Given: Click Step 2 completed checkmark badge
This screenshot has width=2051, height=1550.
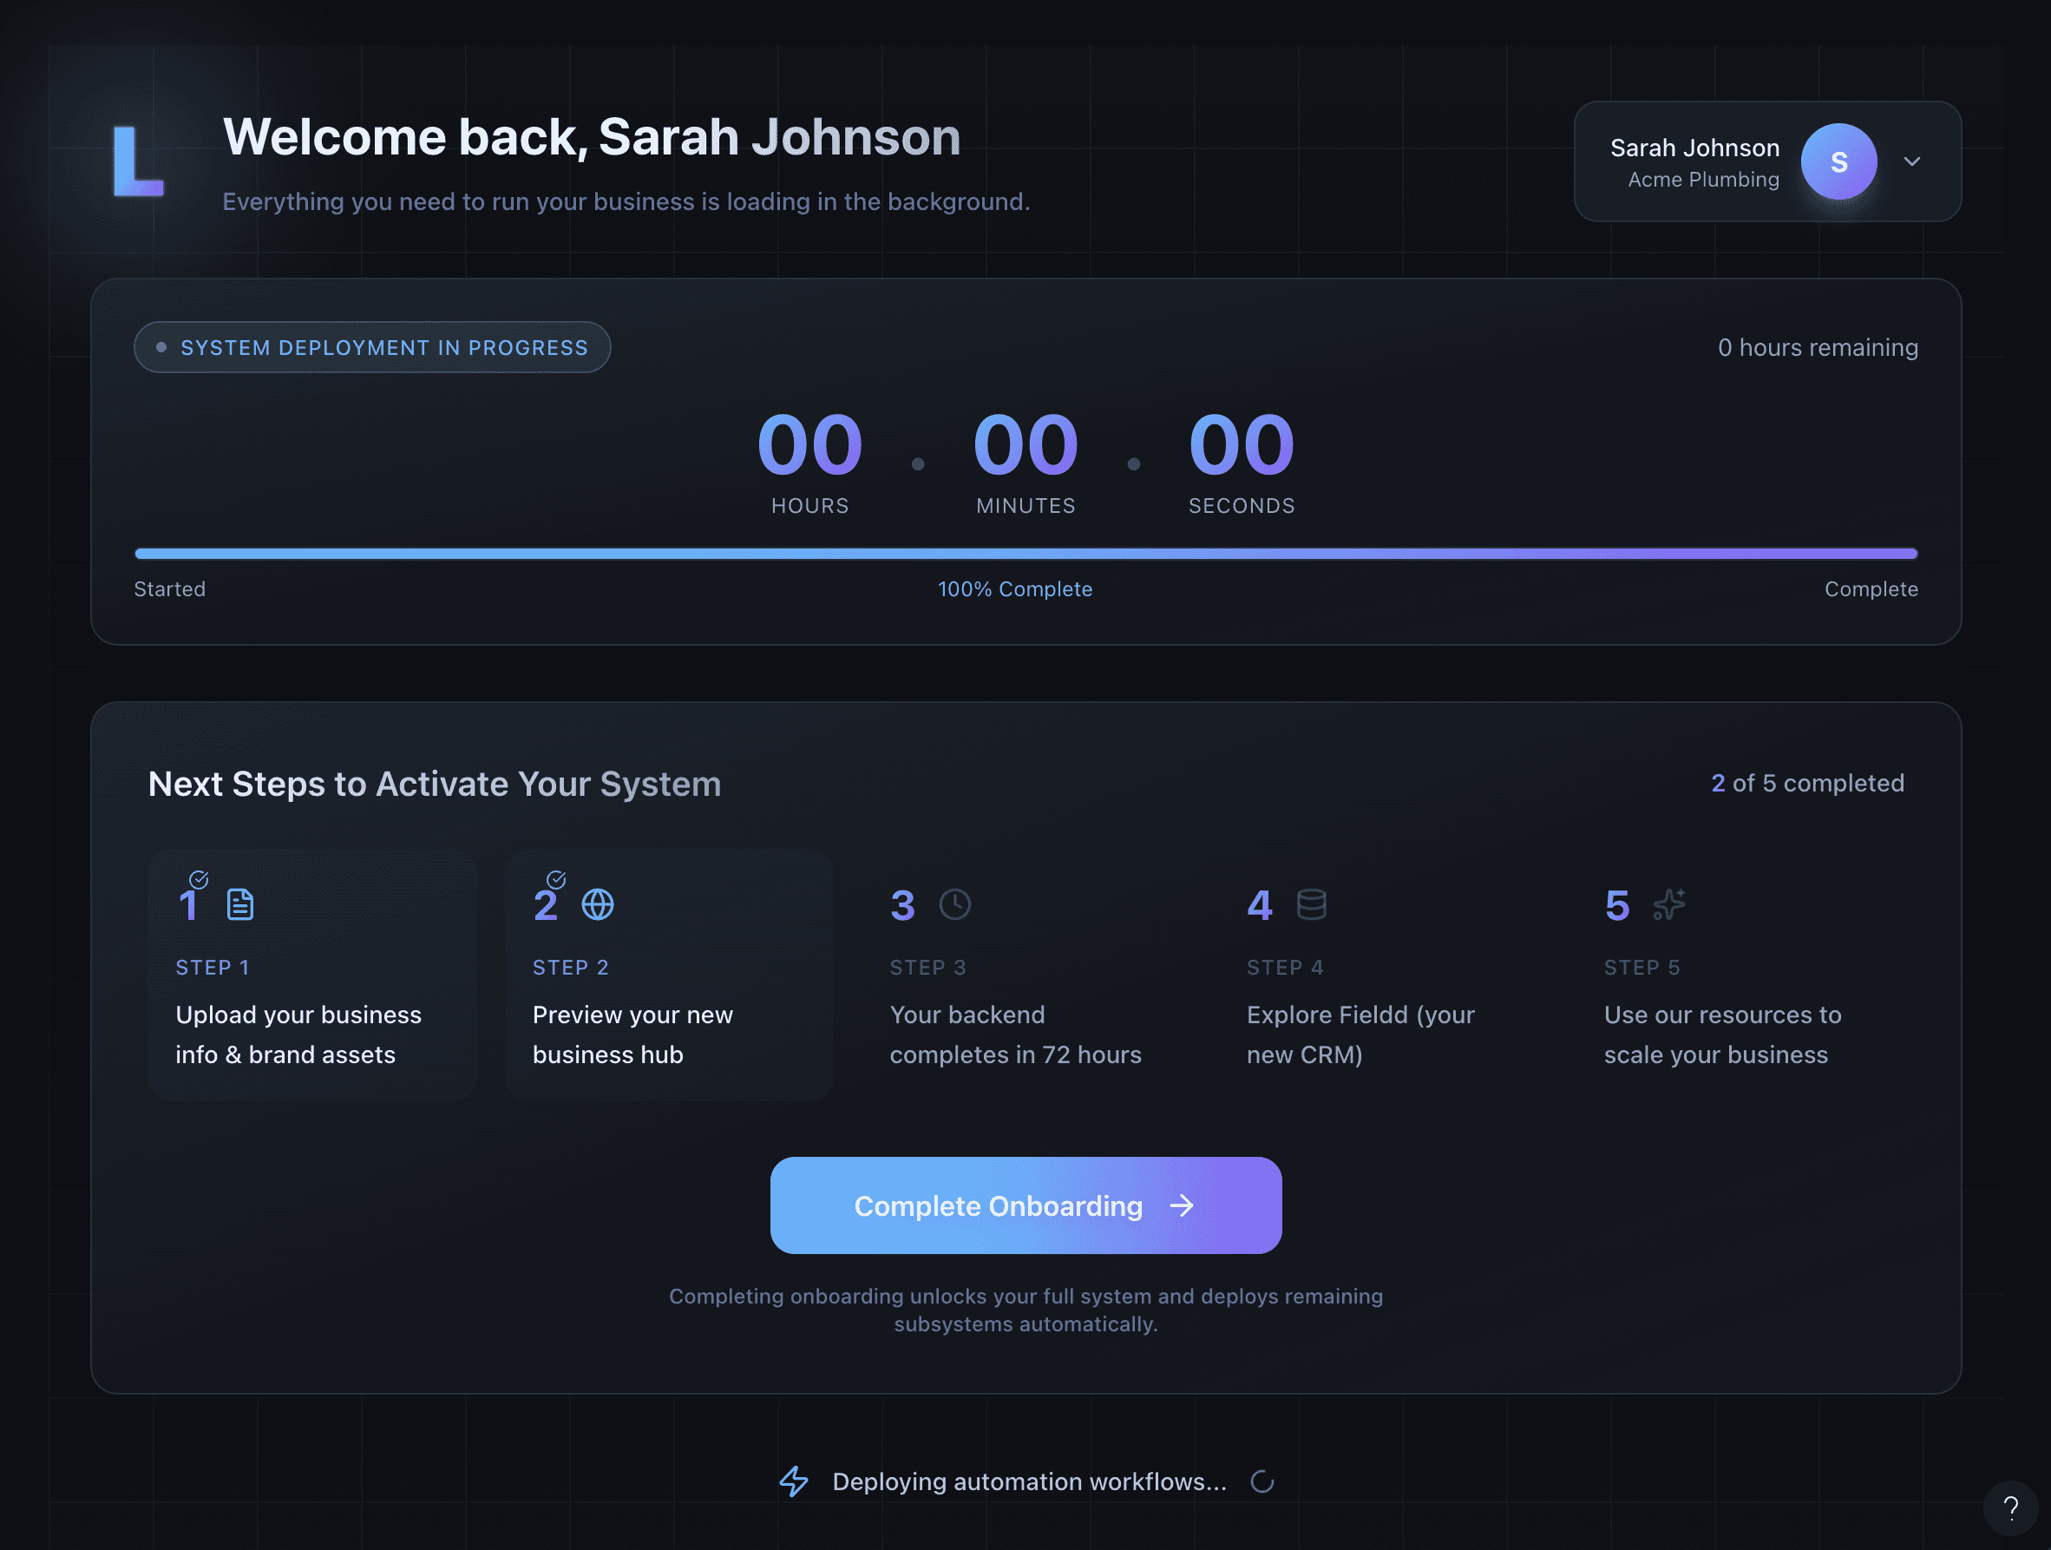Looking at the screenshot, I should pos(556,879).
